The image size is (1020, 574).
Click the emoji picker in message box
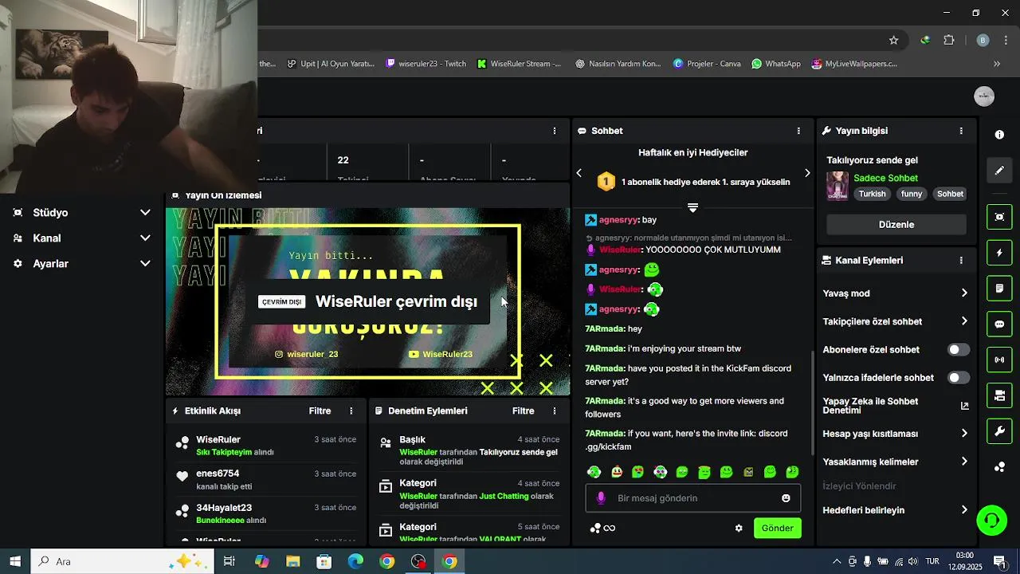pyautogui.click(x=786, y=498)
